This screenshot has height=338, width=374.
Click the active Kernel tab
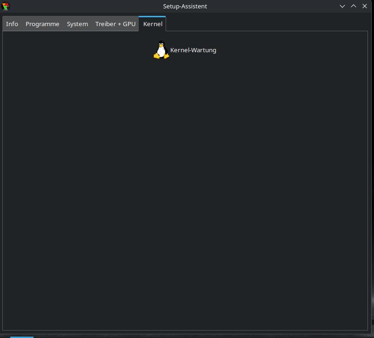(153, 24)
